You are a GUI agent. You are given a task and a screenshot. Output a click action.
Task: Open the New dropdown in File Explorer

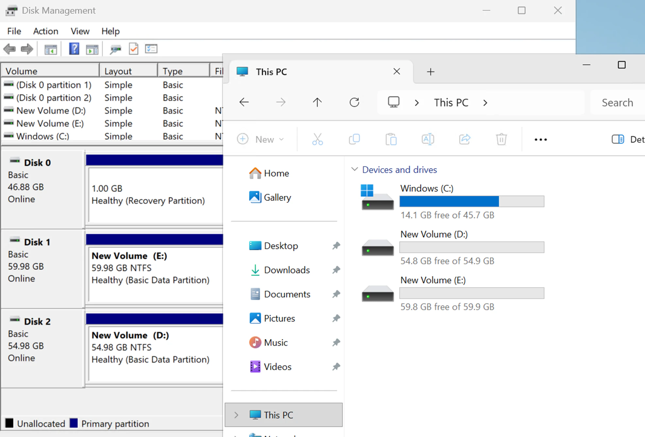261,139
